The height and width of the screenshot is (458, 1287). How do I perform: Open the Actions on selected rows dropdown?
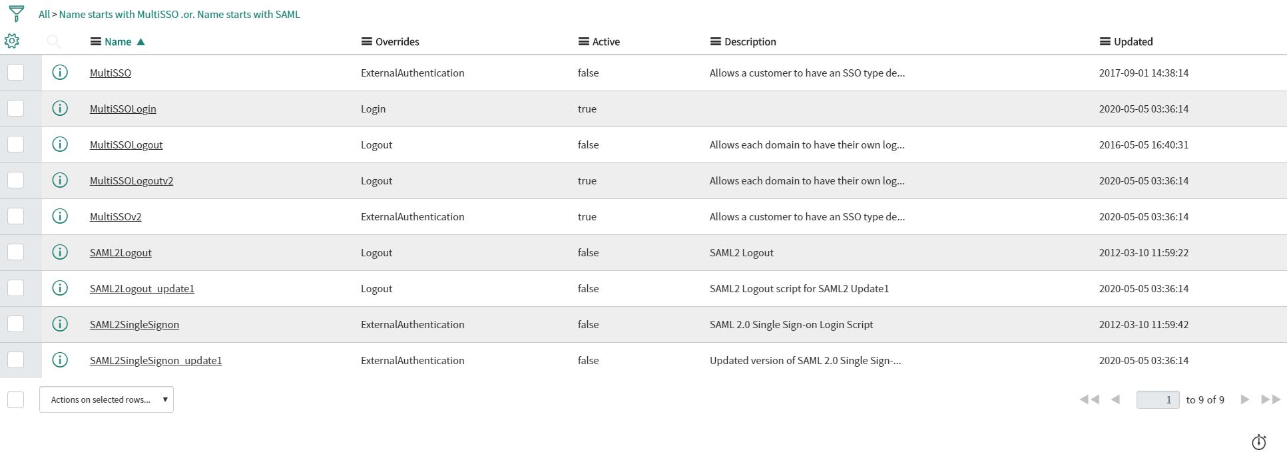tap(106, 399)
